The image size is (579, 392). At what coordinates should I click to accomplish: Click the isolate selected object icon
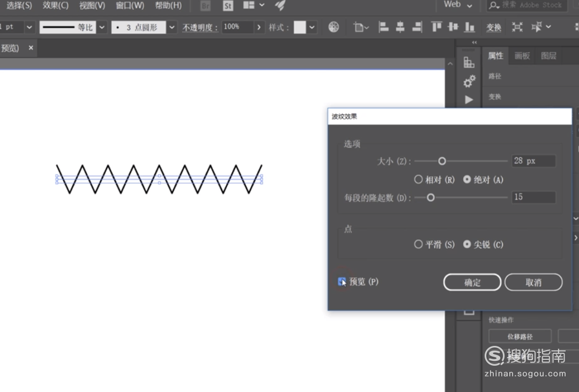[517, 27]
